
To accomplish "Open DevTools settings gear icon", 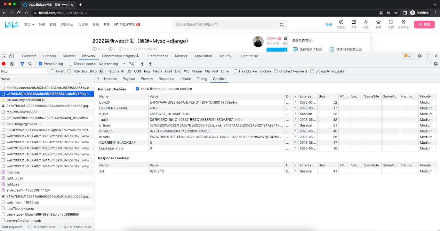I will (x=420, y=56).
